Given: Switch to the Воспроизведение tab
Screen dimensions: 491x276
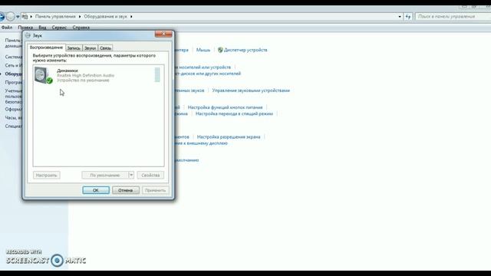Looking at the screenshot, I should tap(46, 48).
